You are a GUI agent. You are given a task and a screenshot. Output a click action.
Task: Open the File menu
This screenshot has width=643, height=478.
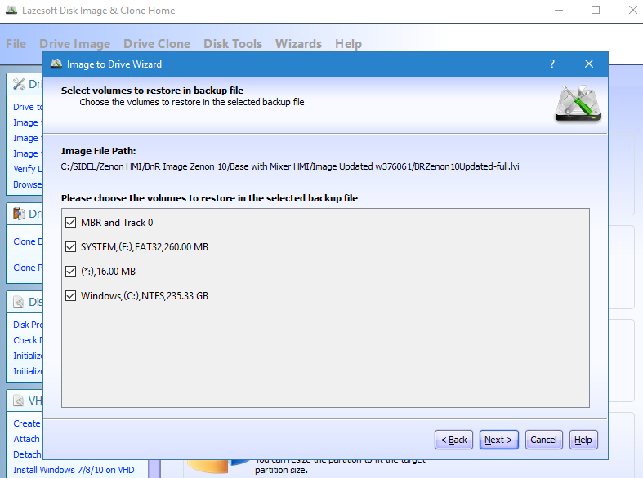tap(16, 44)
